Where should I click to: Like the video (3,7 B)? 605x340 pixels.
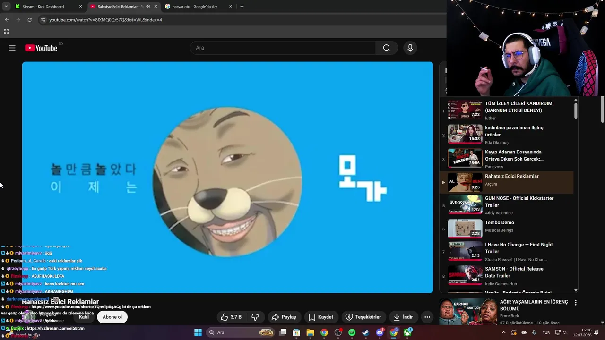tap(231, 317)
